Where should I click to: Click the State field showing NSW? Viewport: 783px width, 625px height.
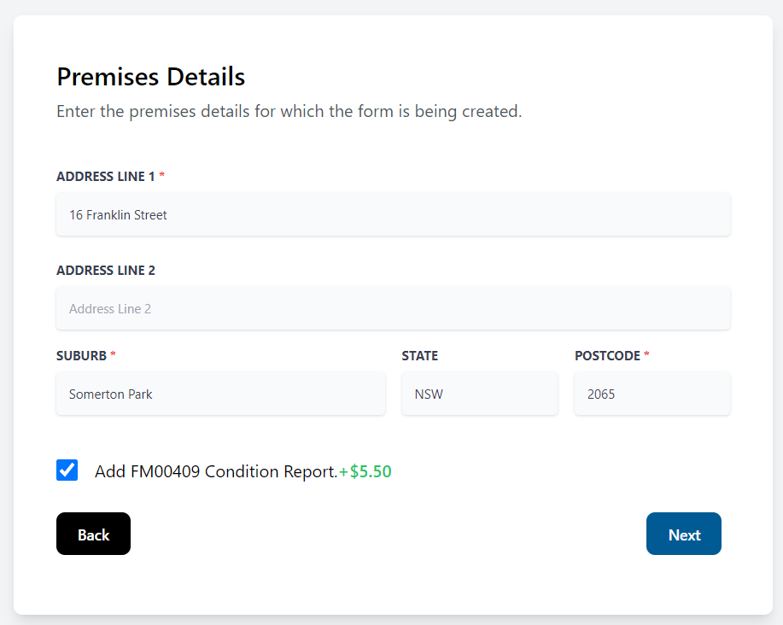click(x=479, y=394)
